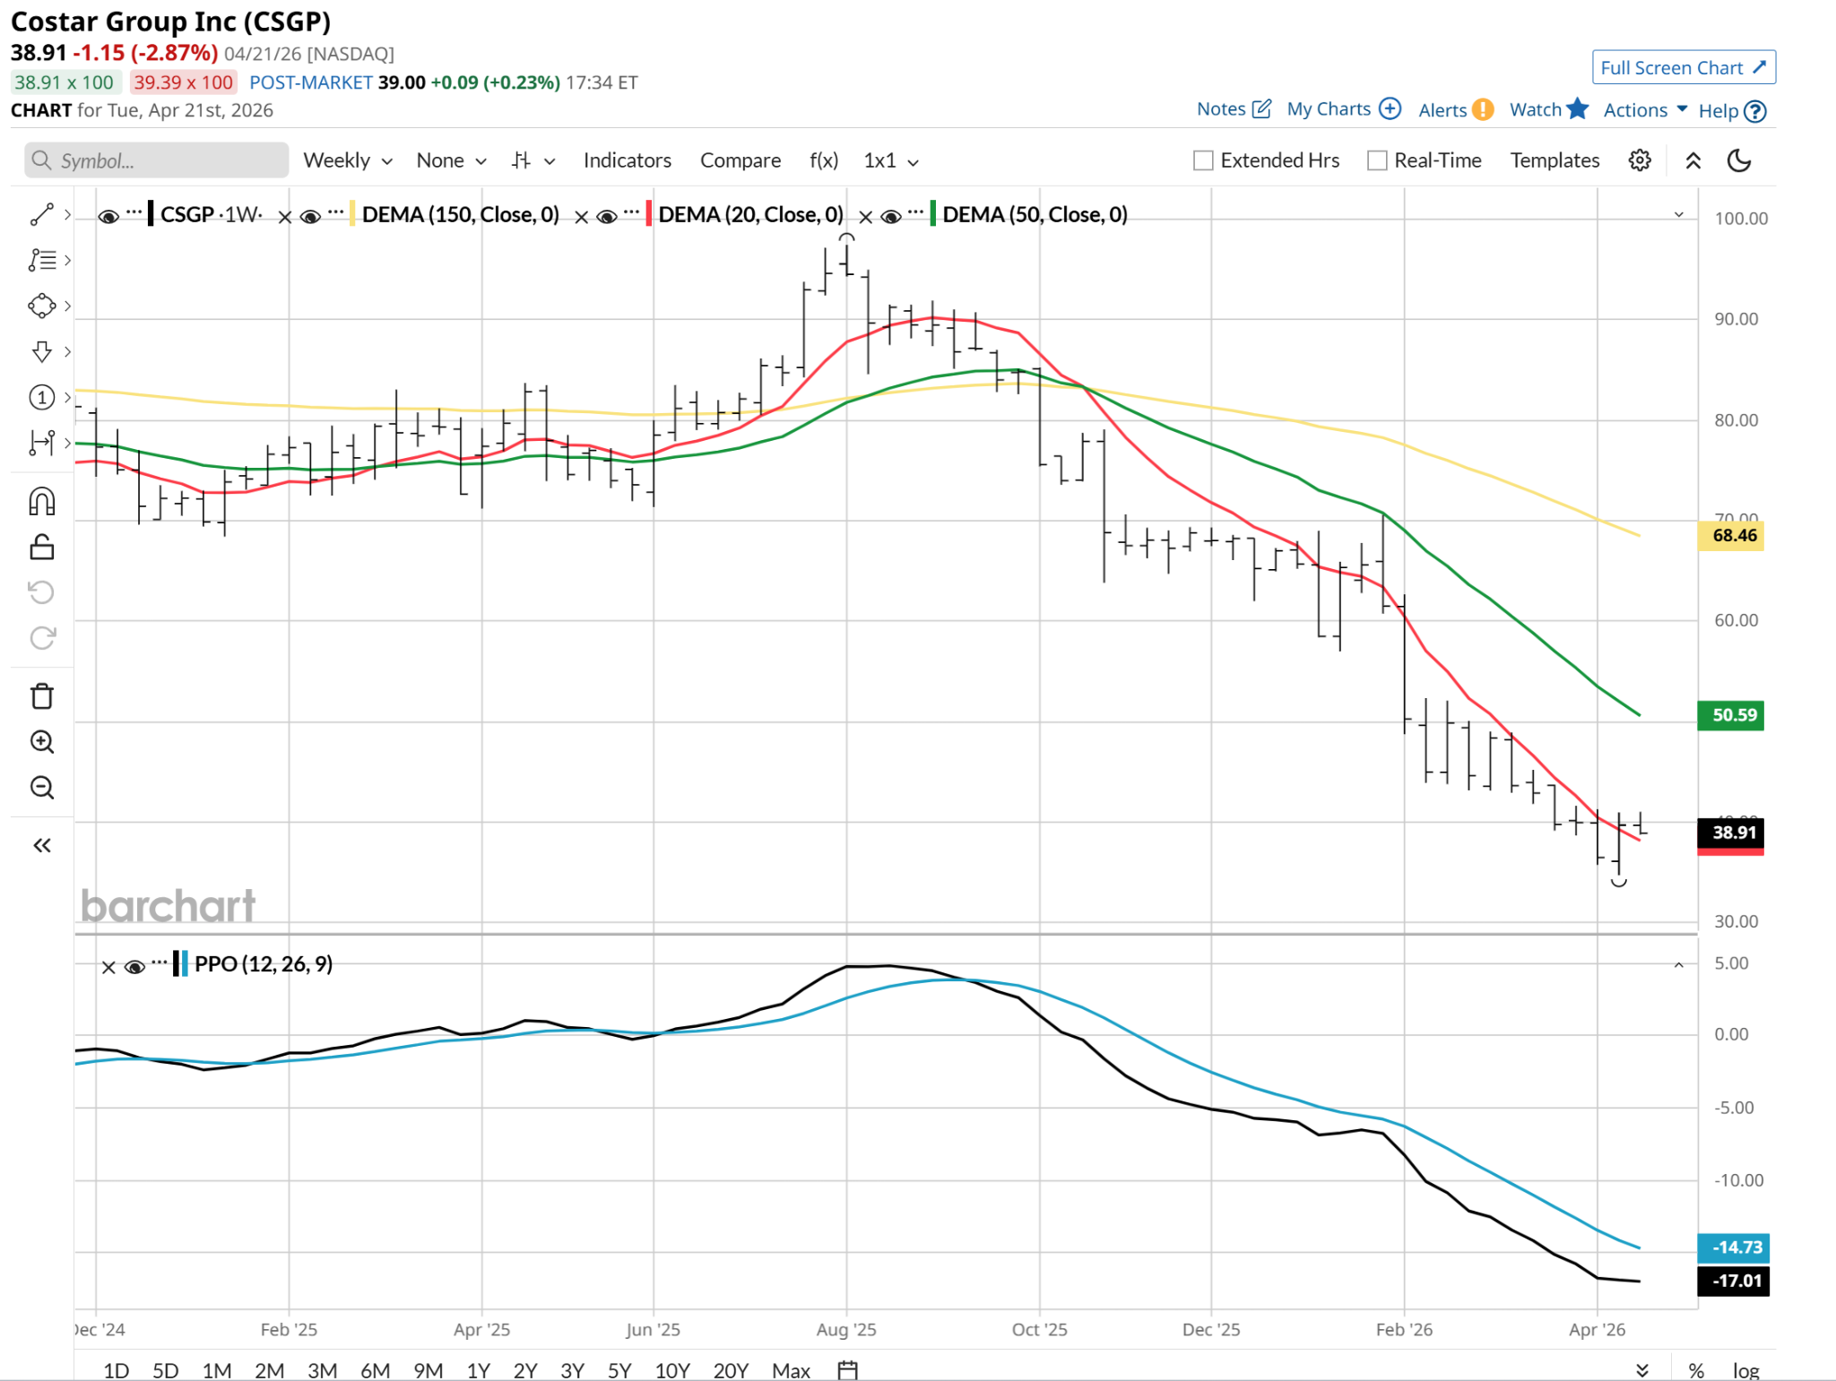Image resolution: width=1836 pixels, height=1381 pixels.
Task: Select the 1Y time range
Action: 478,1369
